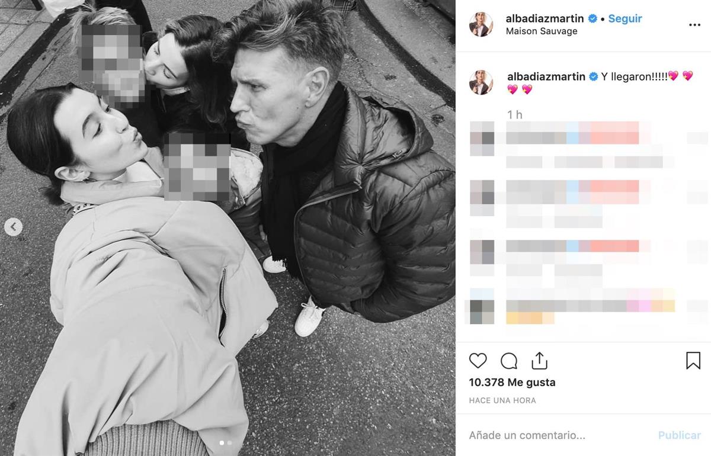
Task: Open the albadiazmartin username in the caption
Action: point(546,76)
